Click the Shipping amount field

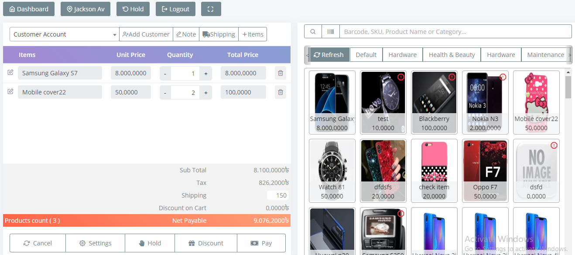(x=277, y=195)
